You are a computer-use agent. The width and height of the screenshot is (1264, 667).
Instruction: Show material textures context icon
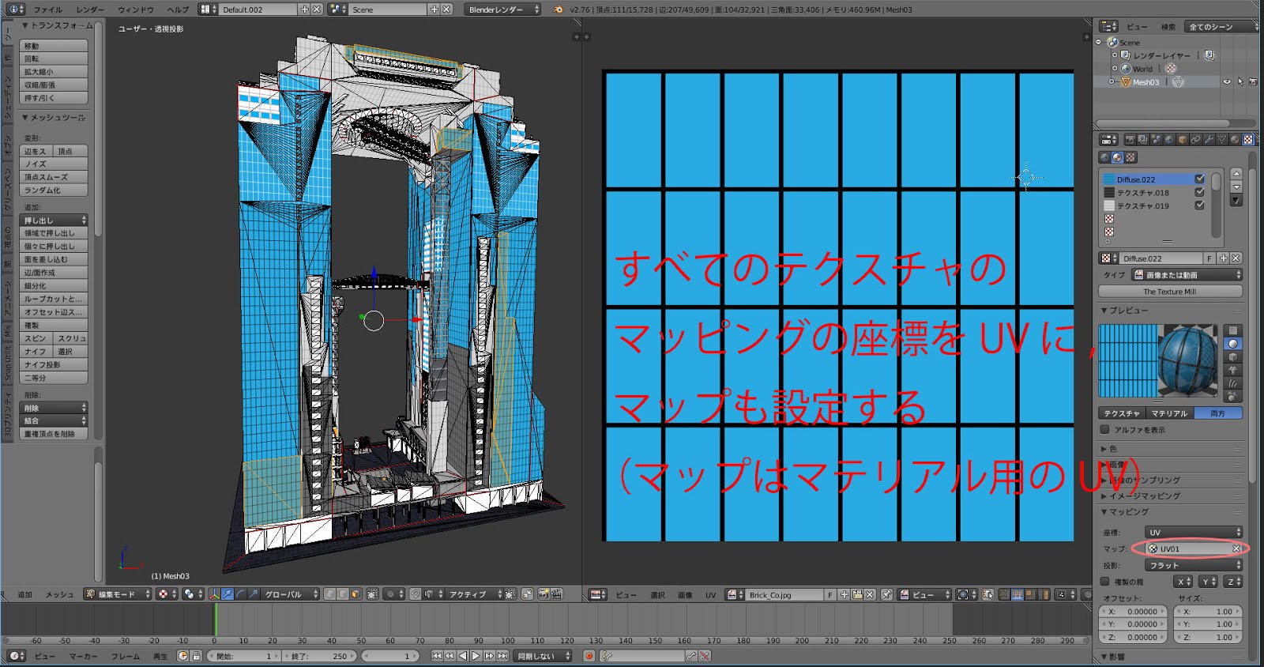[1117, 157]
